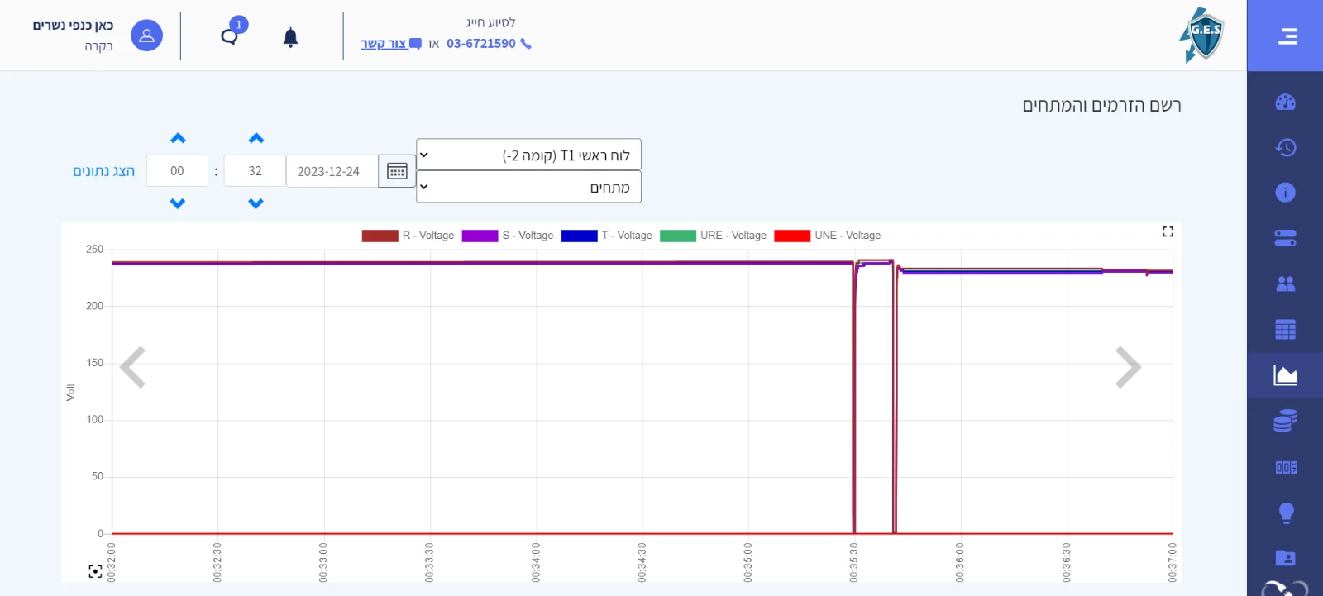The image size is (1323, 596).
Task: Open the history clock icon in sidebar
Action: [1285, 148]
